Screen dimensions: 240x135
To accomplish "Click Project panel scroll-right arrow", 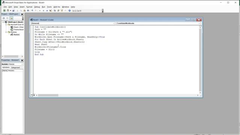I will click(22, 56).
